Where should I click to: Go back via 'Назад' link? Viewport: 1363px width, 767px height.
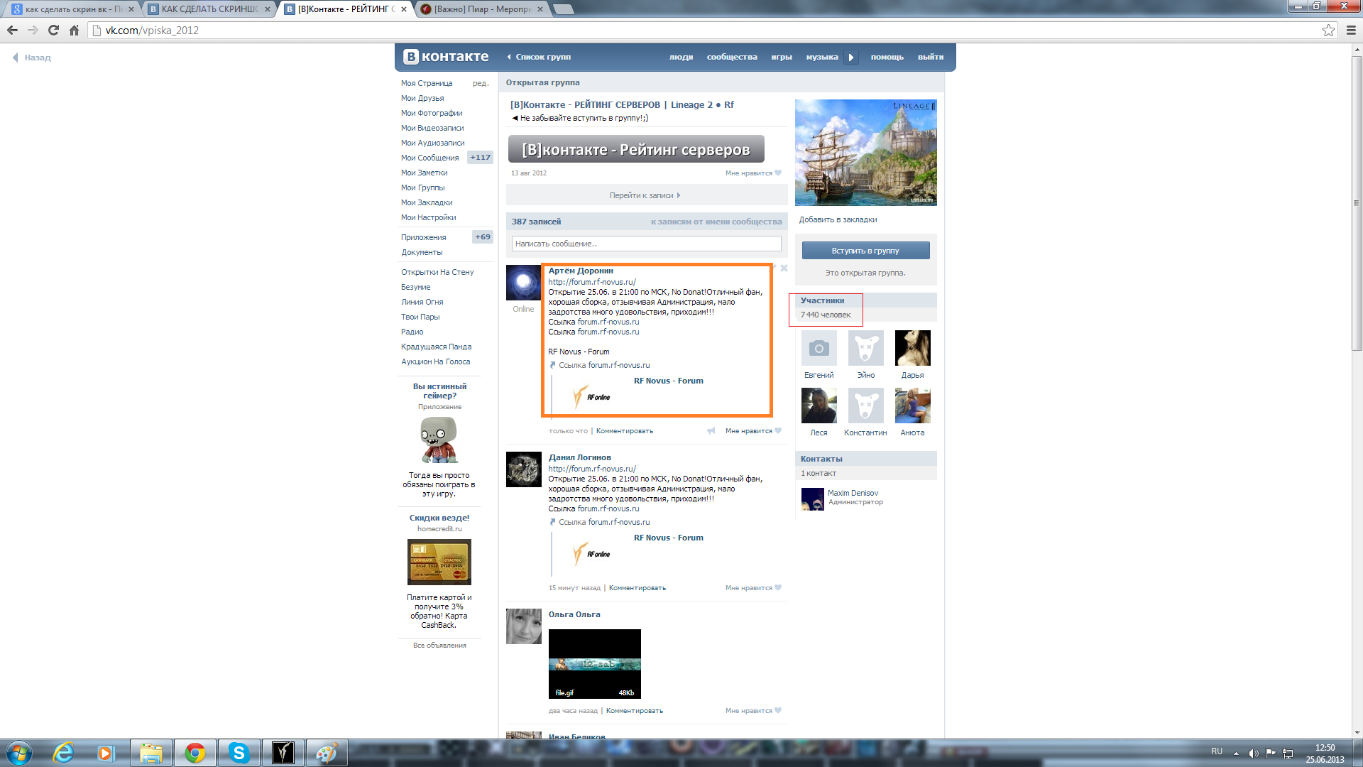(33, 58)
